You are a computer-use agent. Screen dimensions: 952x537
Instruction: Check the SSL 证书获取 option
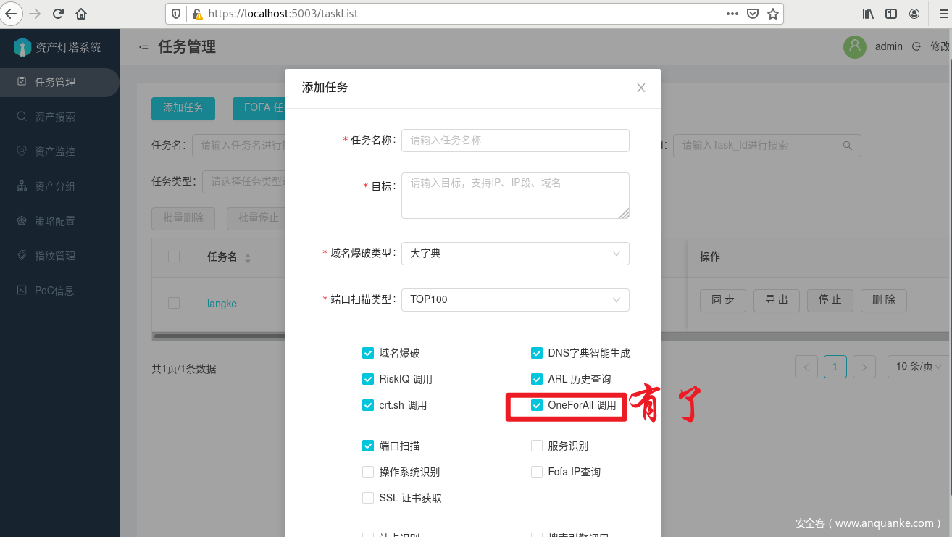click(368, 498)
